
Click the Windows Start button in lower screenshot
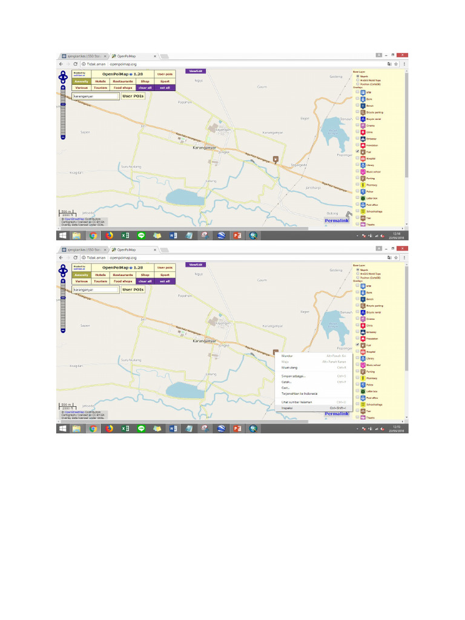click(62, 429)
